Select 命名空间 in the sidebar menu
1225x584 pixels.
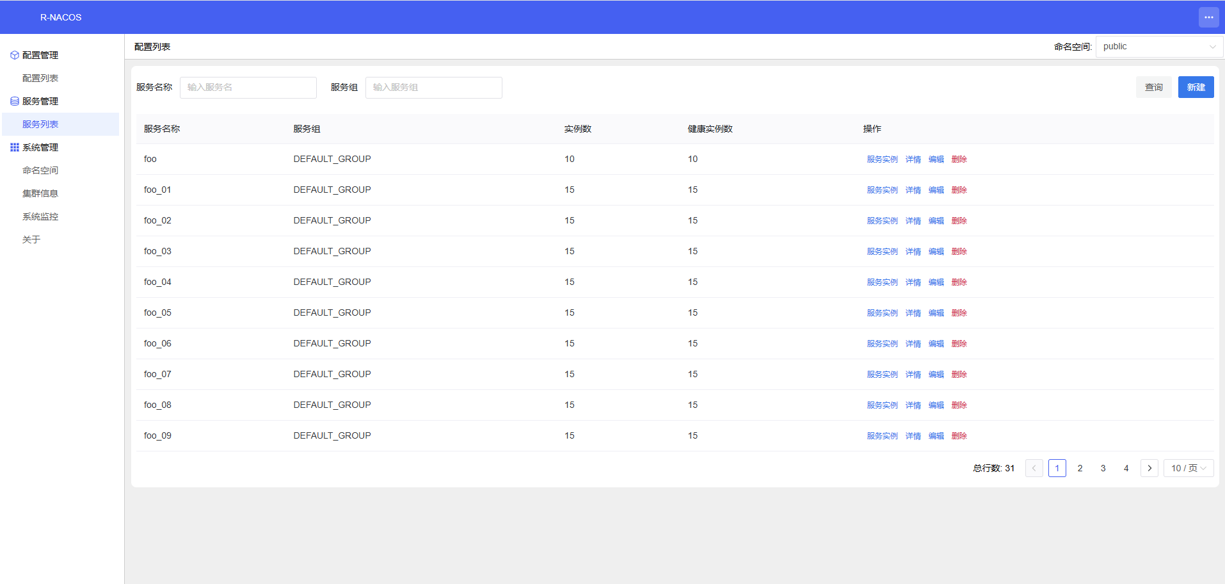coord(40,170)
